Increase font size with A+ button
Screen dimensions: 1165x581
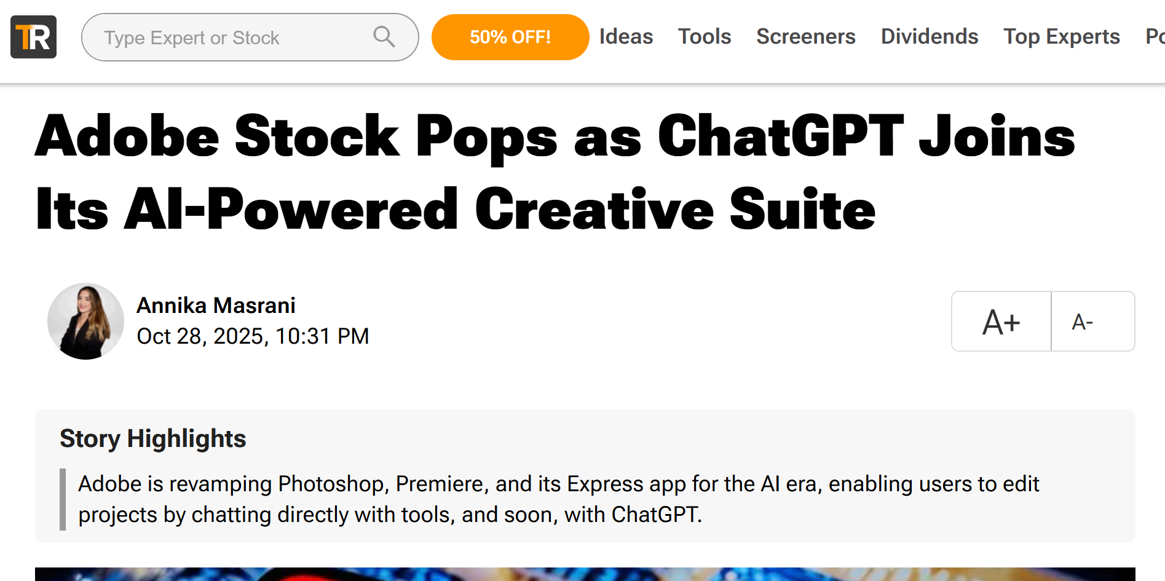(x=1001, y=322)
